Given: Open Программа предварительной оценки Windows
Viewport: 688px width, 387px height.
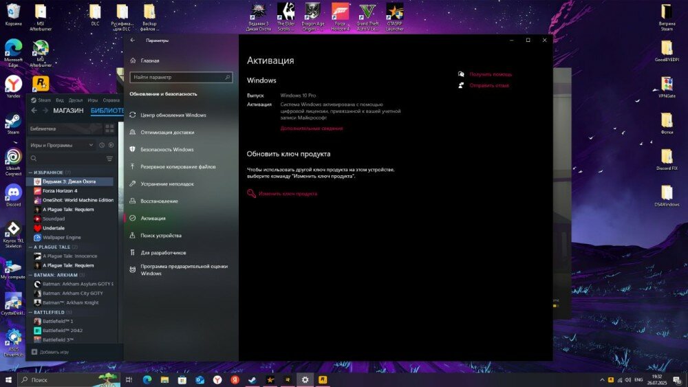Looking at the screenshot, I should click(x=184, y=269).
